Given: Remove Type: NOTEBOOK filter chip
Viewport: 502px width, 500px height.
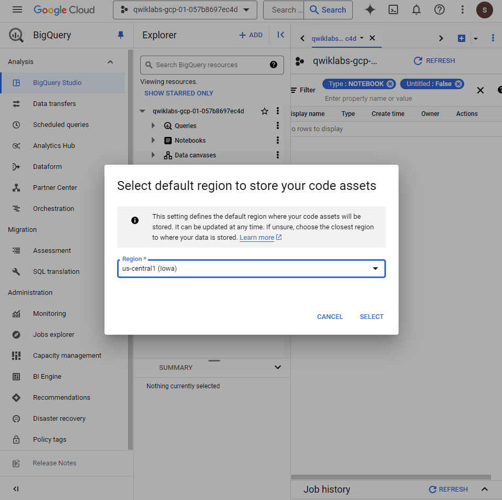Looking at the screenshot, I should click(x=390, y=84).
